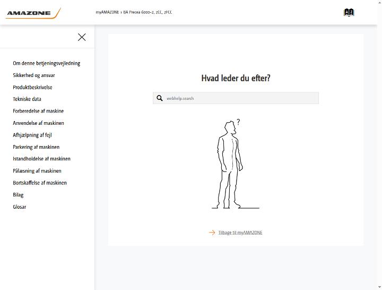Close the sidebar with the X icon
382x290 pixels.
[x=82, y=37]
